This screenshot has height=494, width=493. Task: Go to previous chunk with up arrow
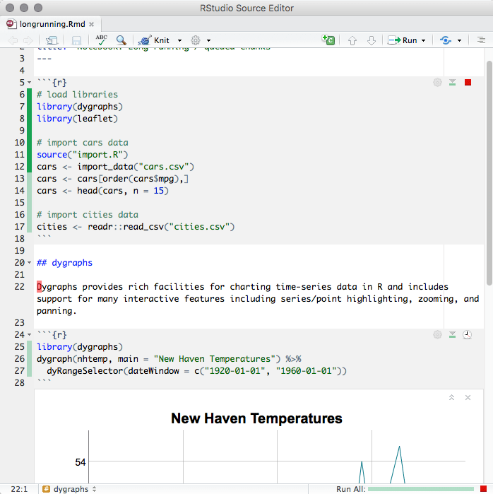click(352, 40)
